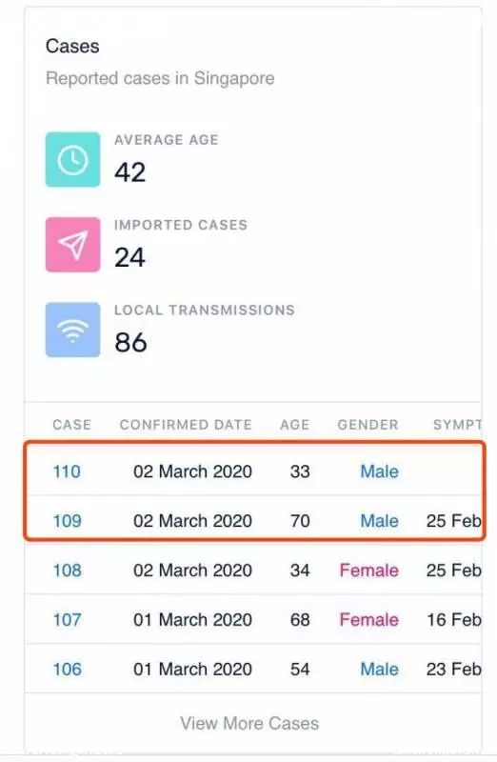Sort by the GENDER column header
Image resolution: width=497 pixels, height=762 pixels.
point(368,425)
